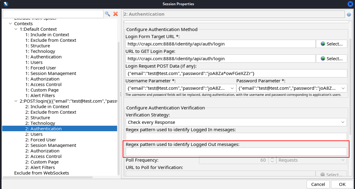
Task: Click the tree panel vertical scrollbar
Action: click(119, 108)
